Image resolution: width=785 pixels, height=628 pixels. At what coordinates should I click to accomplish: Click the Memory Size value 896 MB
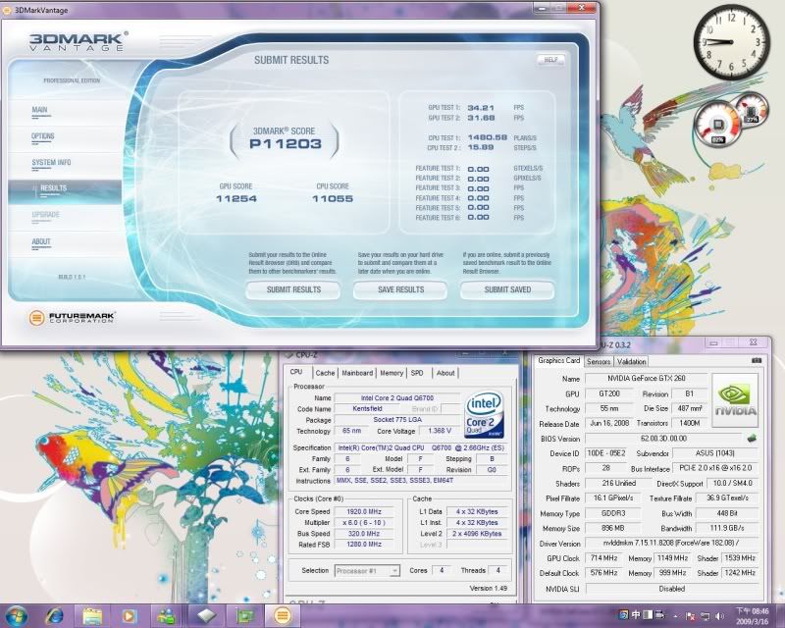tap(612, 528)
